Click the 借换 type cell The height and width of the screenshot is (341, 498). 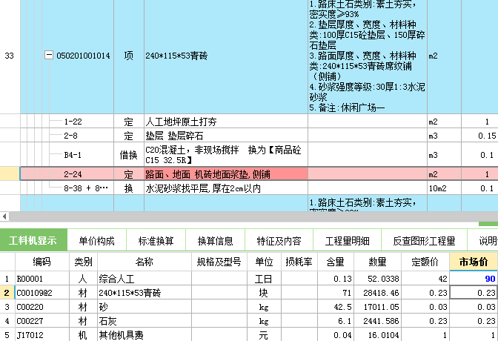[x=129, y=155]
